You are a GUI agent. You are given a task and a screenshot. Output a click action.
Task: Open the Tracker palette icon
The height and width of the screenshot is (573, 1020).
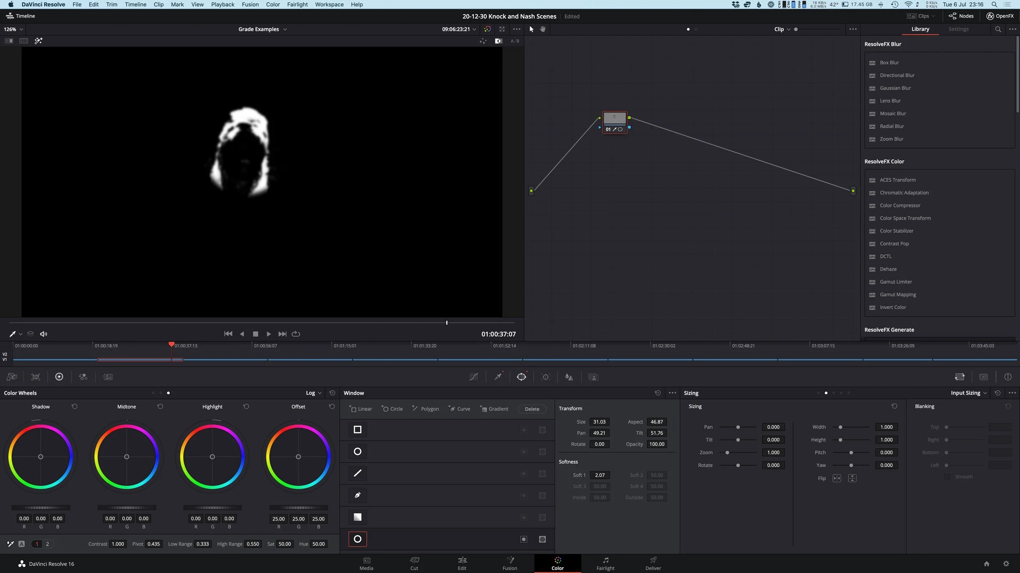(x=545, y=377)
